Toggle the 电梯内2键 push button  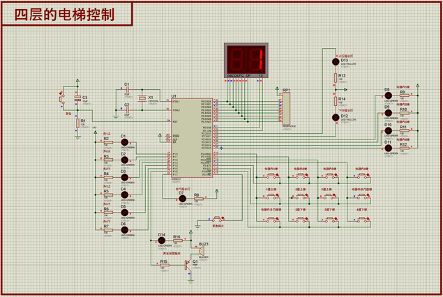pos(301,176)
